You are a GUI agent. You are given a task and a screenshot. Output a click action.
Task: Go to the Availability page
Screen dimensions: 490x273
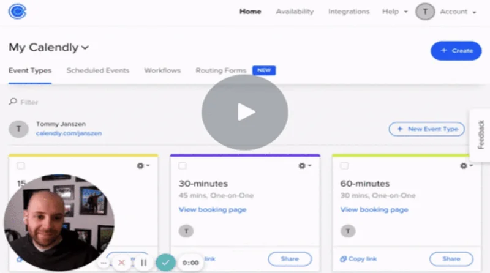[x=295, y=12]
